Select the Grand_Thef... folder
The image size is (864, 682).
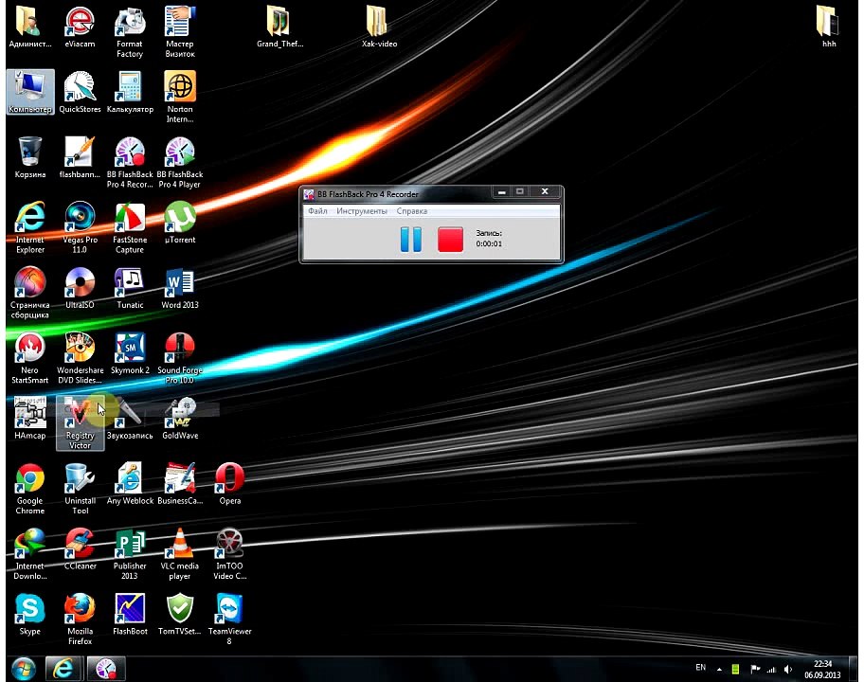pos(279,27)
